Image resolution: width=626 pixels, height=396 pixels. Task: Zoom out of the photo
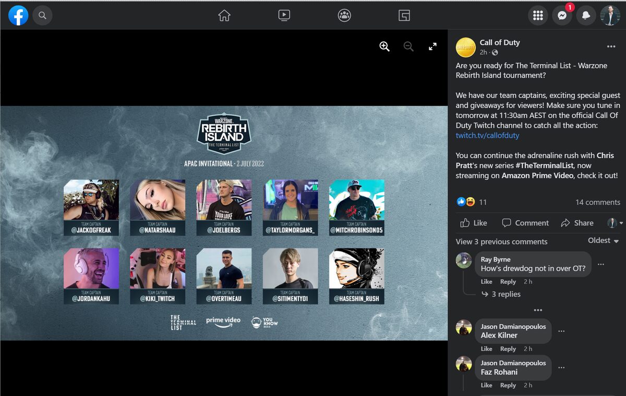coord(408,46)
